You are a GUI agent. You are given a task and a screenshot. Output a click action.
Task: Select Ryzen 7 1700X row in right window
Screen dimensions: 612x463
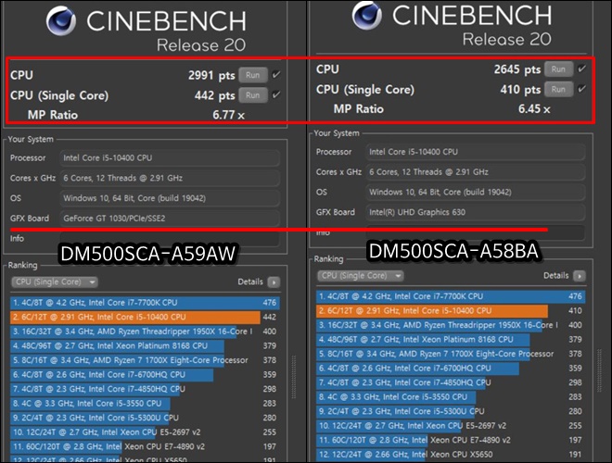pyautogui.click(x=451, y=354)
